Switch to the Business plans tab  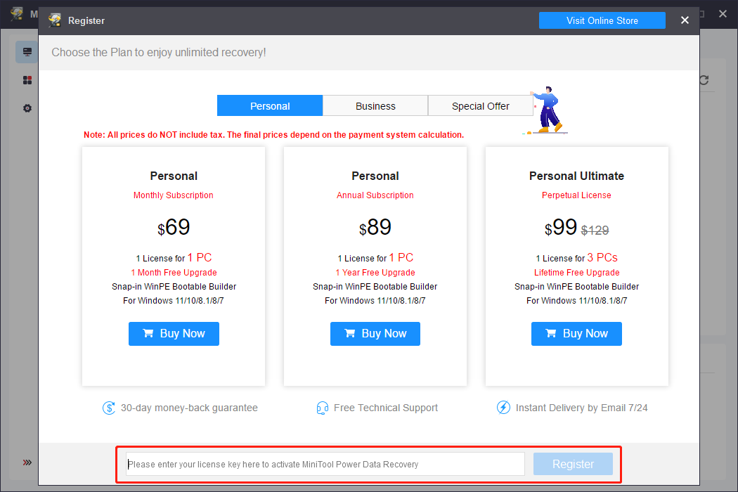coord(375,105)
